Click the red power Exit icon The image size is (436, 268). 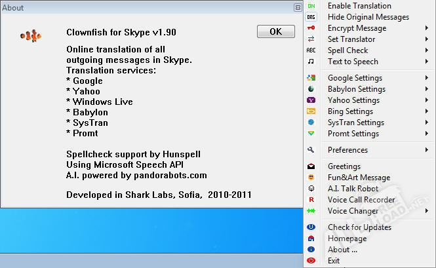tap(311, 261)
